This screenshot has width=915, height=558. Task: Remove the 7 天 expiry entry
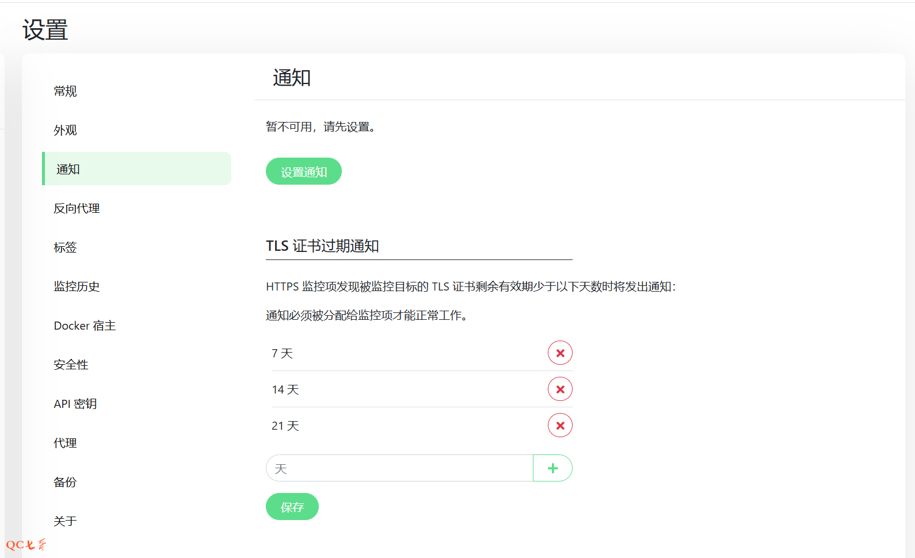560,353
